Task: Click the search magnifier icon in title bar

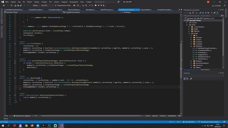Action: point(118,2)
